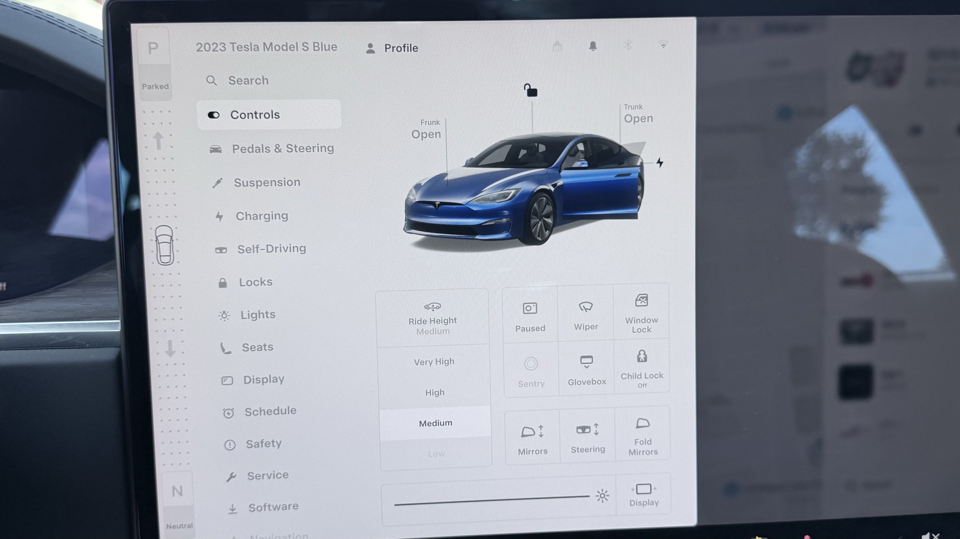Select High ride height option
960x539 pixels.
435,392
